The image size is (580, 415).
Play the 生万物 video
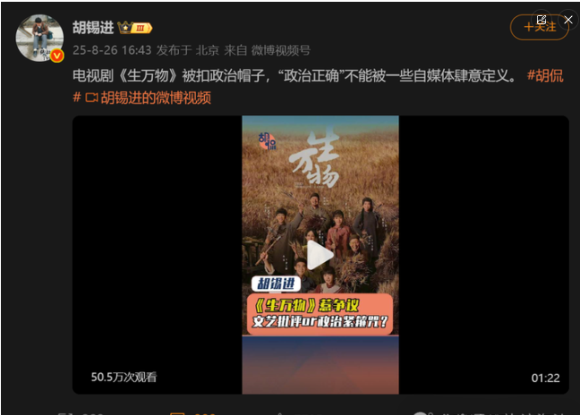pos(320,255)
